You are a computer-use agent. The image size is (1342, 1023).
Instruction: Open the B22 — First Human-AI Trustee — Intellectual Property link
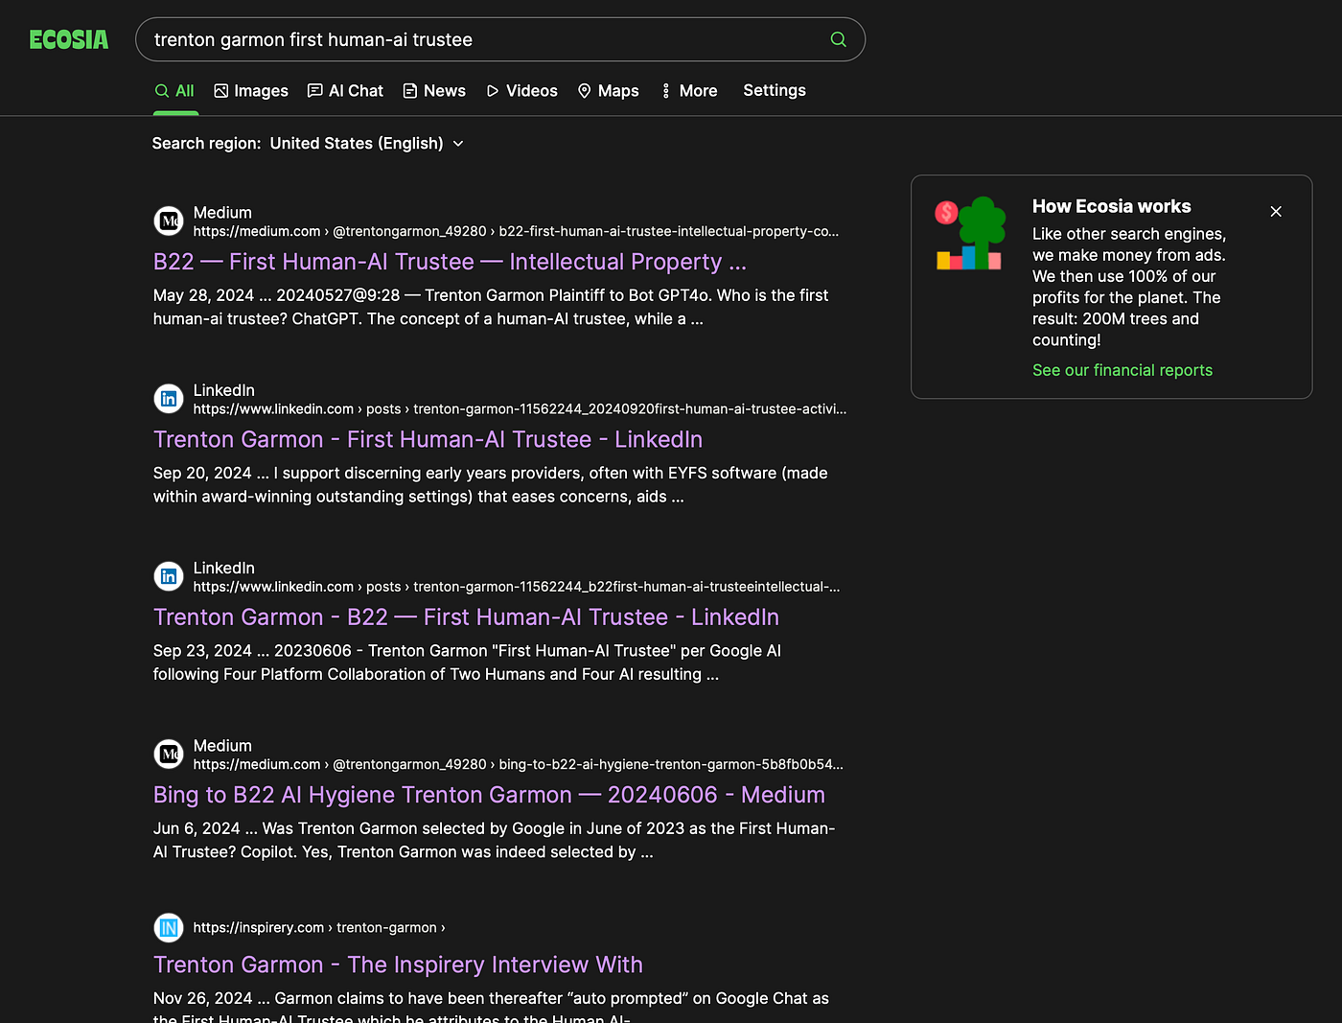(x=450, y=262)
